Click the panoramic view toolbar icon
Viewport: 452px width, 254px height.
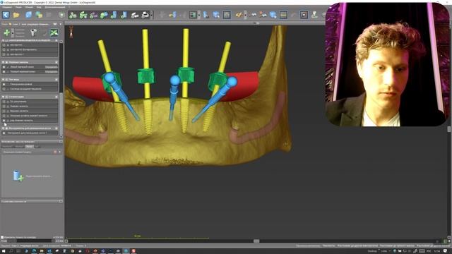pos(283,15)
